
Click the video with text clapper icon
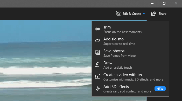[x=98, y=77]
